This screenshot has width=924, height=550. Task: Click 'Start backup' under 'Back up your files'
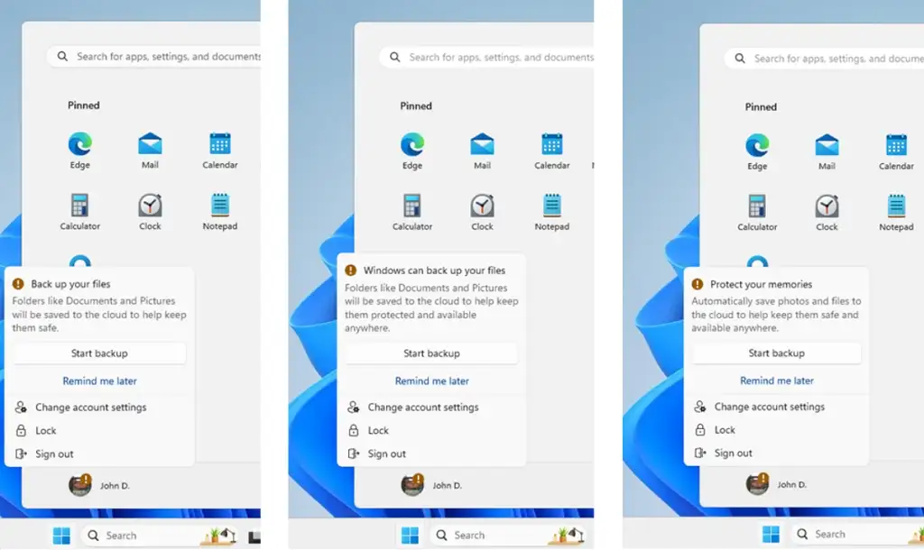click(99, 353)
